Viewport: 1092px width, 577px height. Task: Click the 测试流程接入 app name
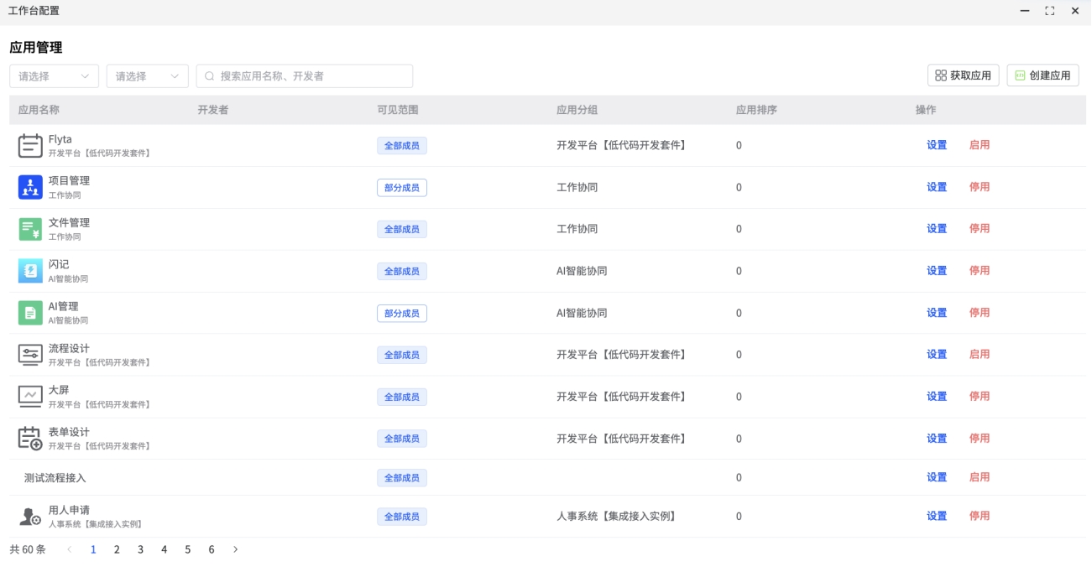(x=55, y=478)
